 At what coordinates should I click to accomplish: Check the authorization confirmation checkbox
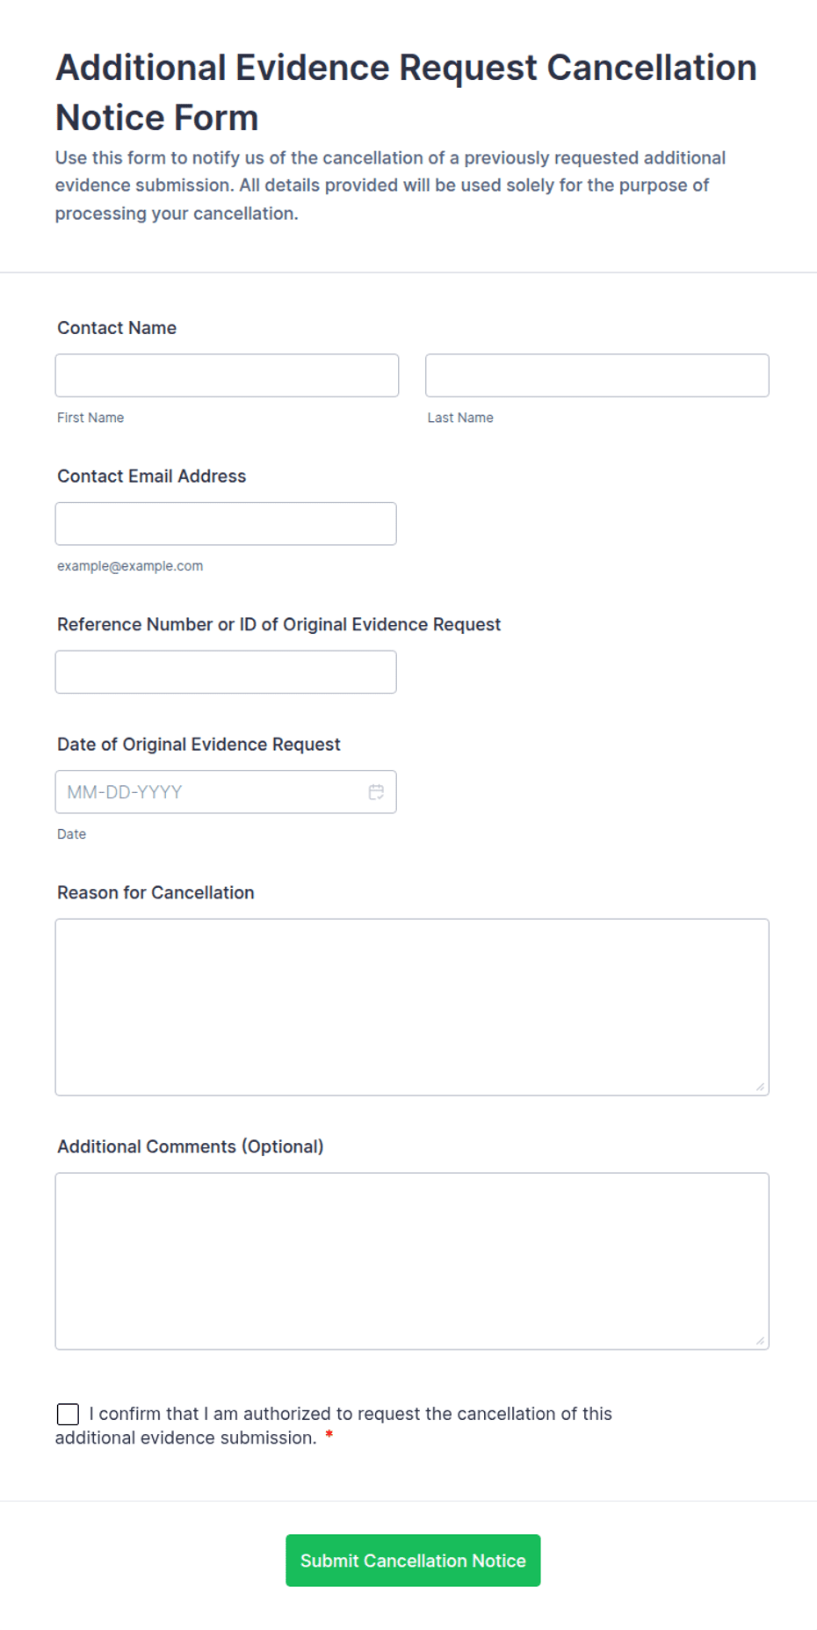tap(68, 1414)
